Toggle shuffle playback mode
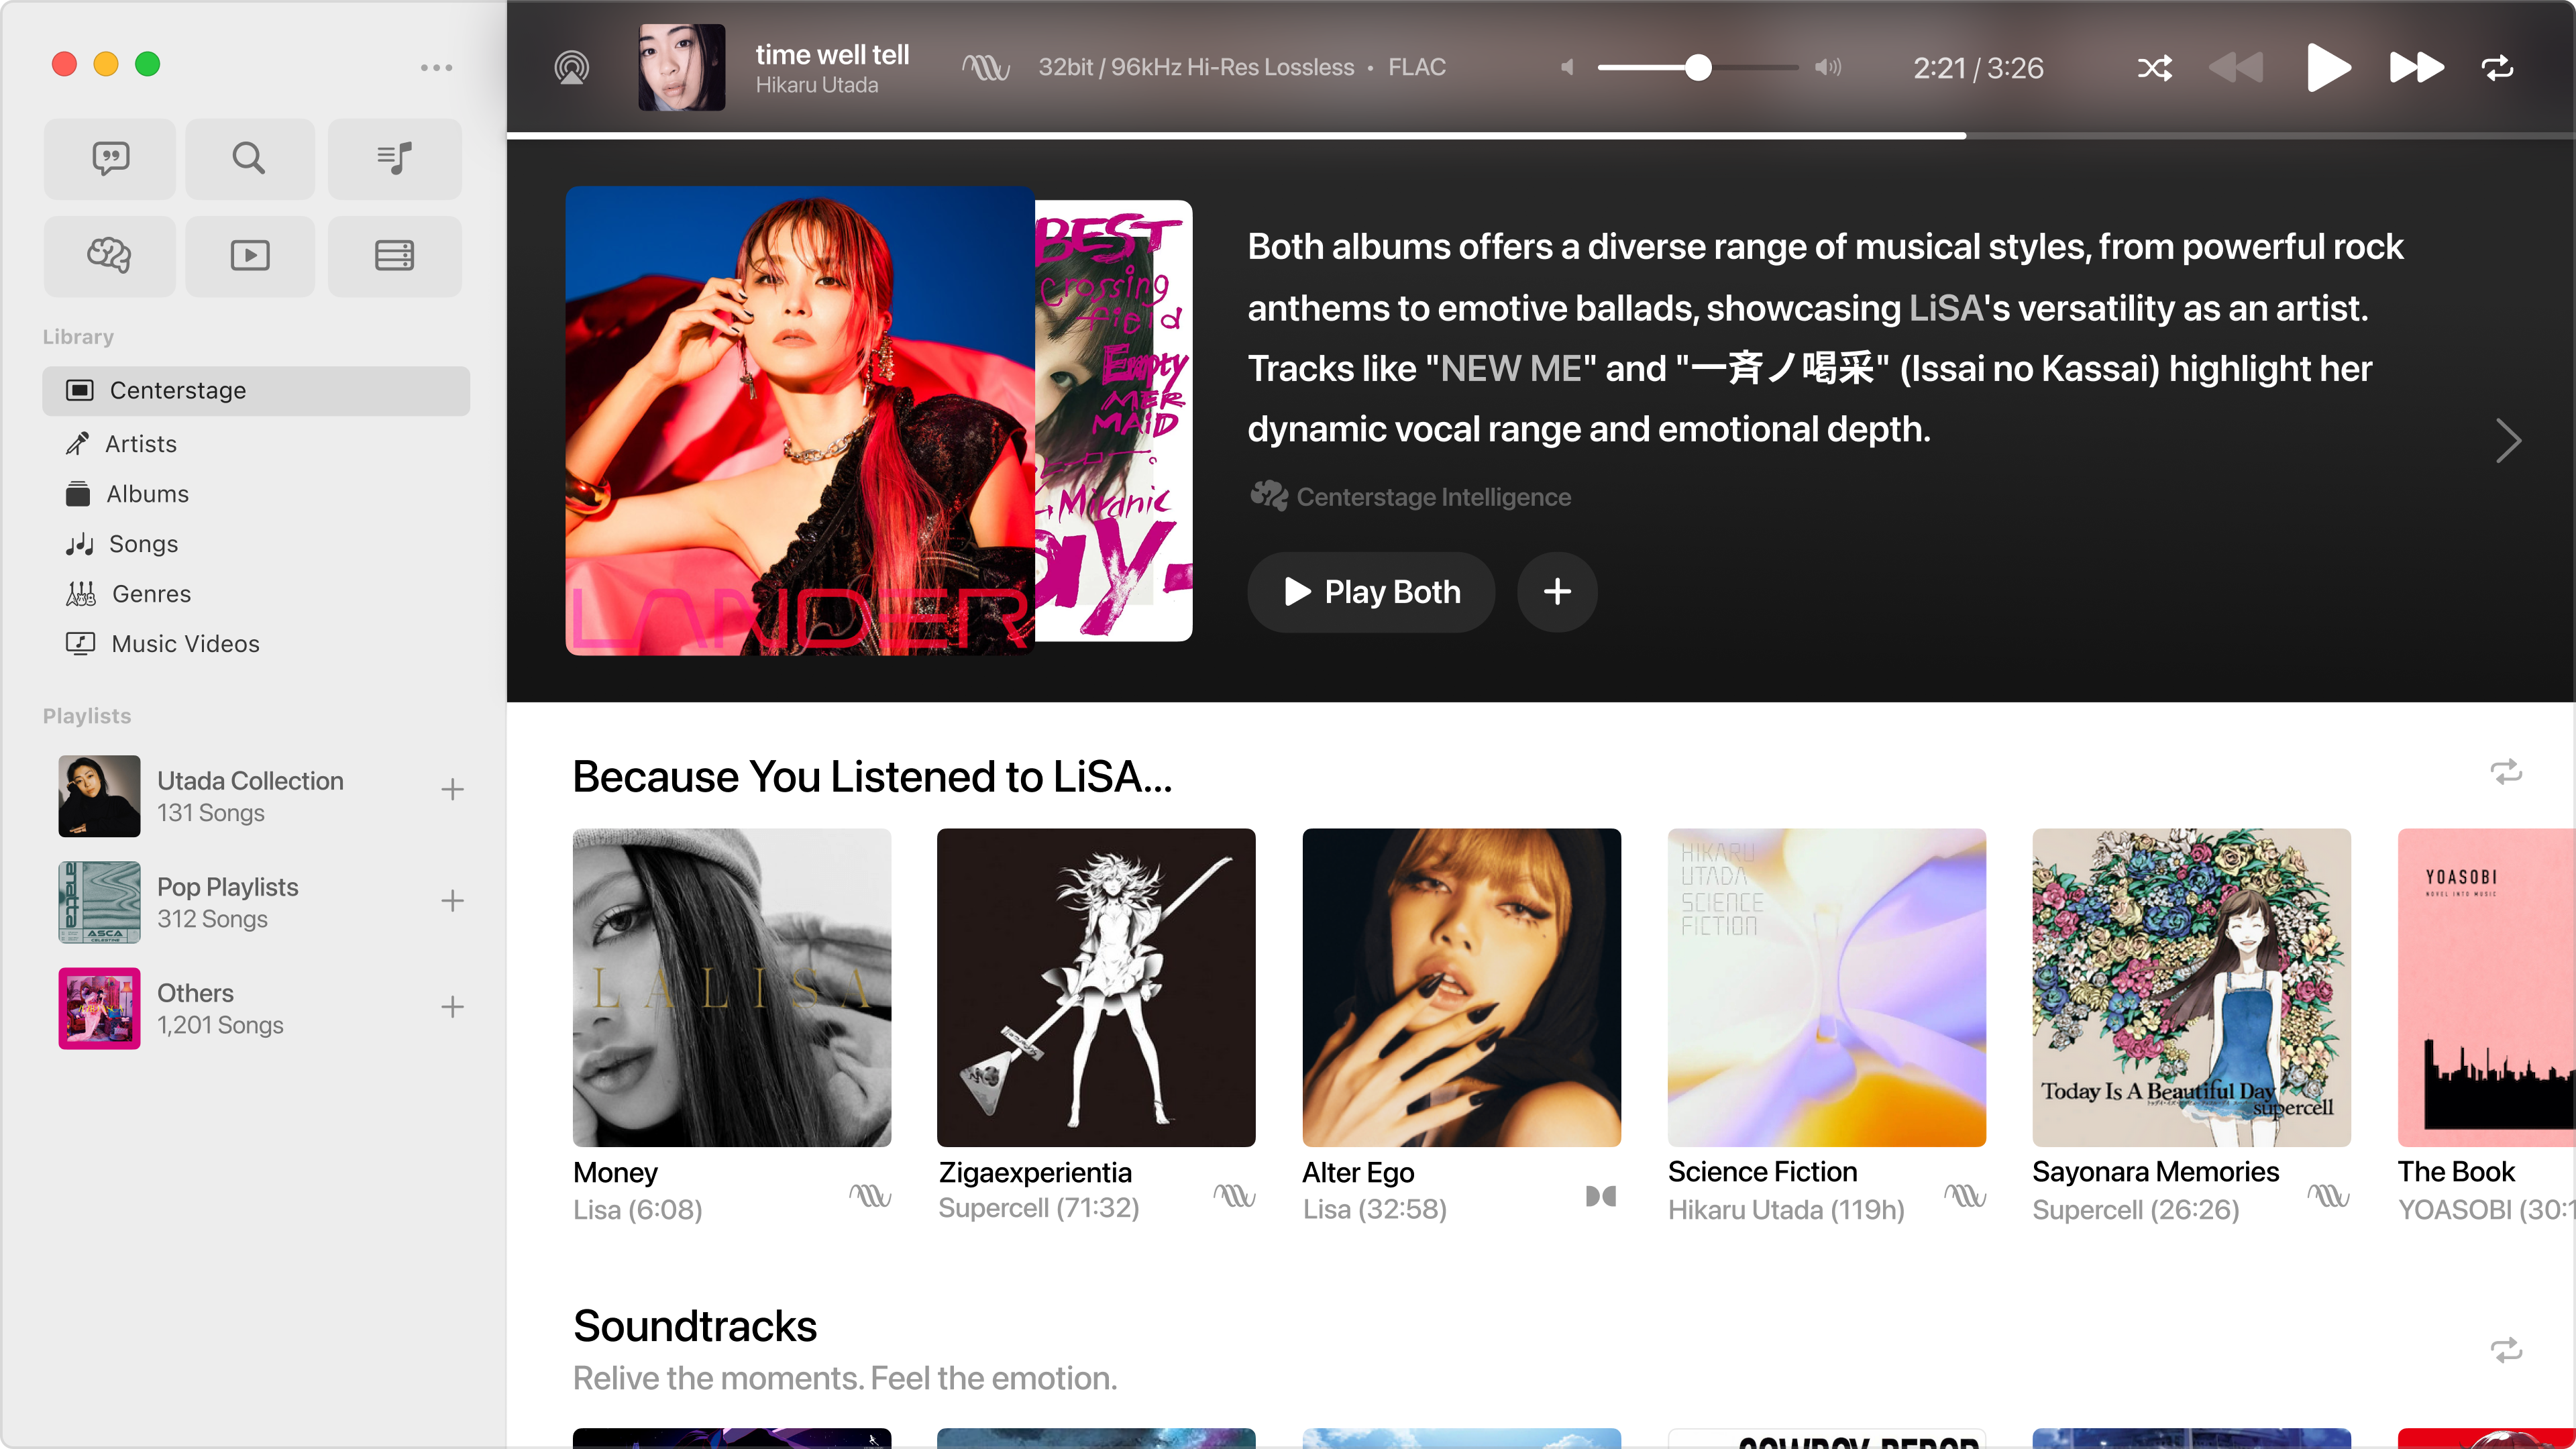 [2155, 68]
